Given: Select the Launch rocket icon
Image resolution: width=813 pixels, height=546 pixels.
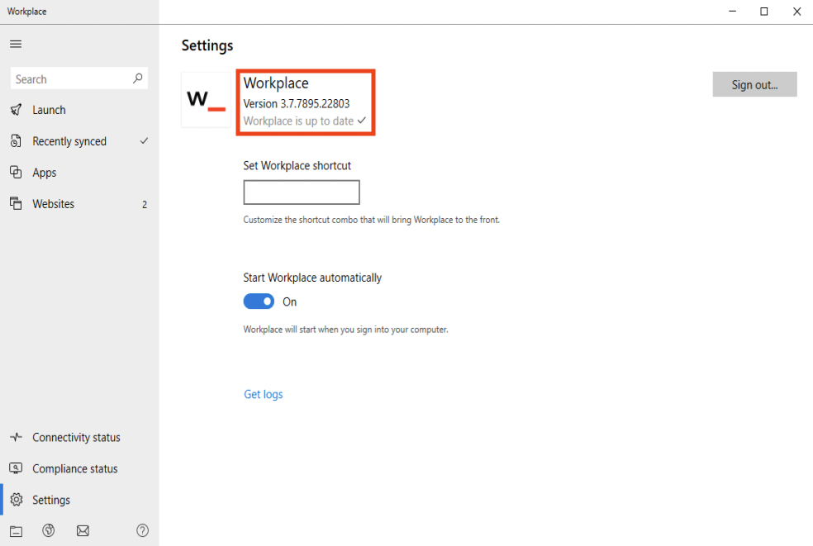Looking at the screenshot, I should pyautogui.click(x=15, y=109).
